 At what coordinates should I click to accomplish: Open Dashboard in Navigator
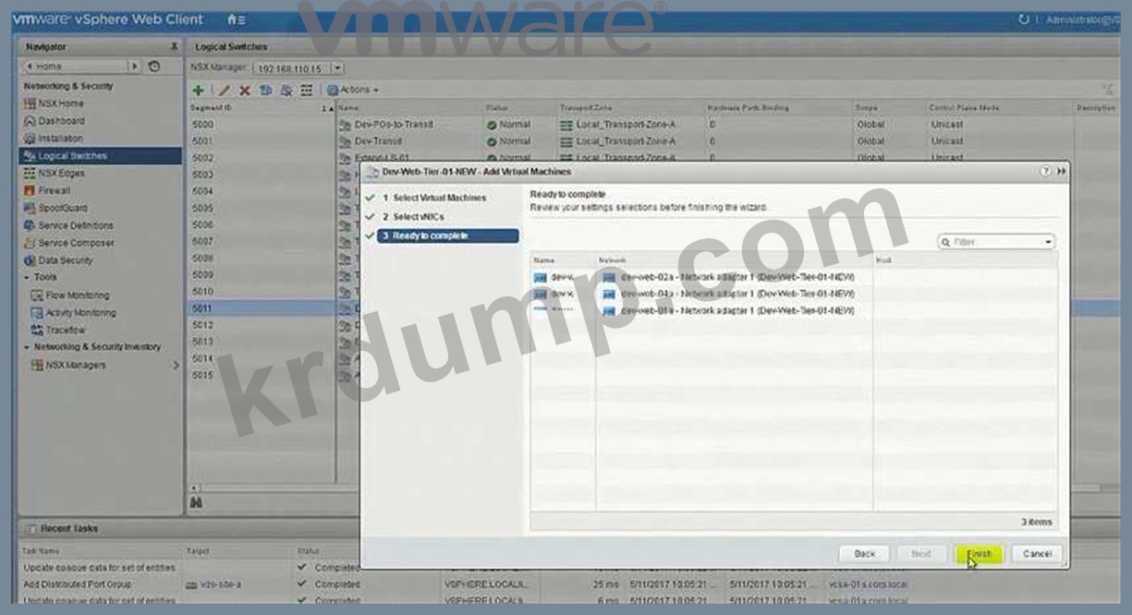pos(61,121)
